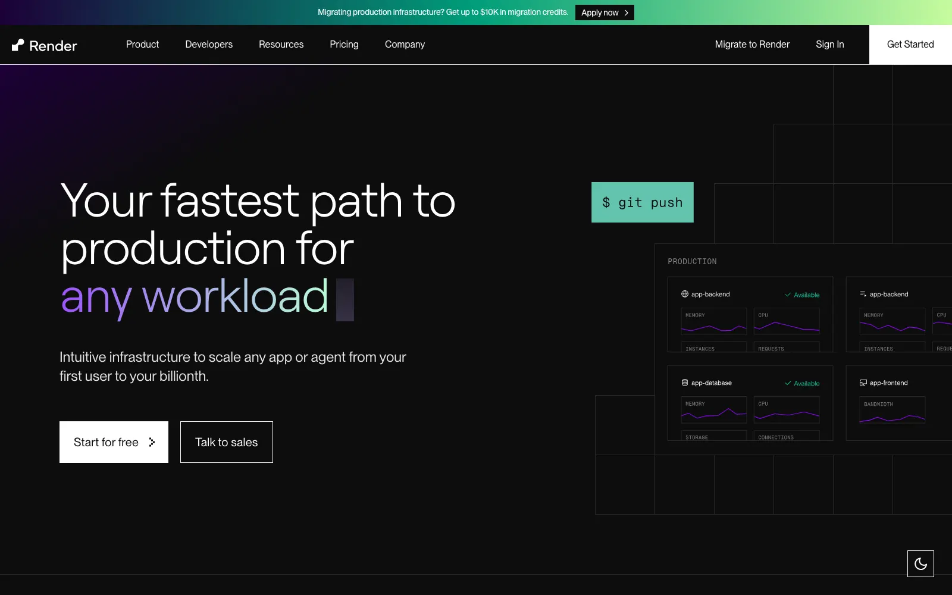The image size is (952, 595).
Task: Click the PRODUCTION heading label
Action: [692, 261]
